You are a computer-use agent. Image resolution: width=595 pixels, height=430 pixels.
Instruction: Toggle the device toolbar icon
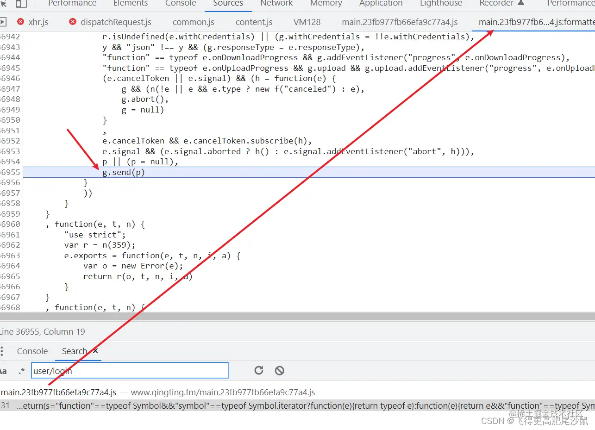21,4
